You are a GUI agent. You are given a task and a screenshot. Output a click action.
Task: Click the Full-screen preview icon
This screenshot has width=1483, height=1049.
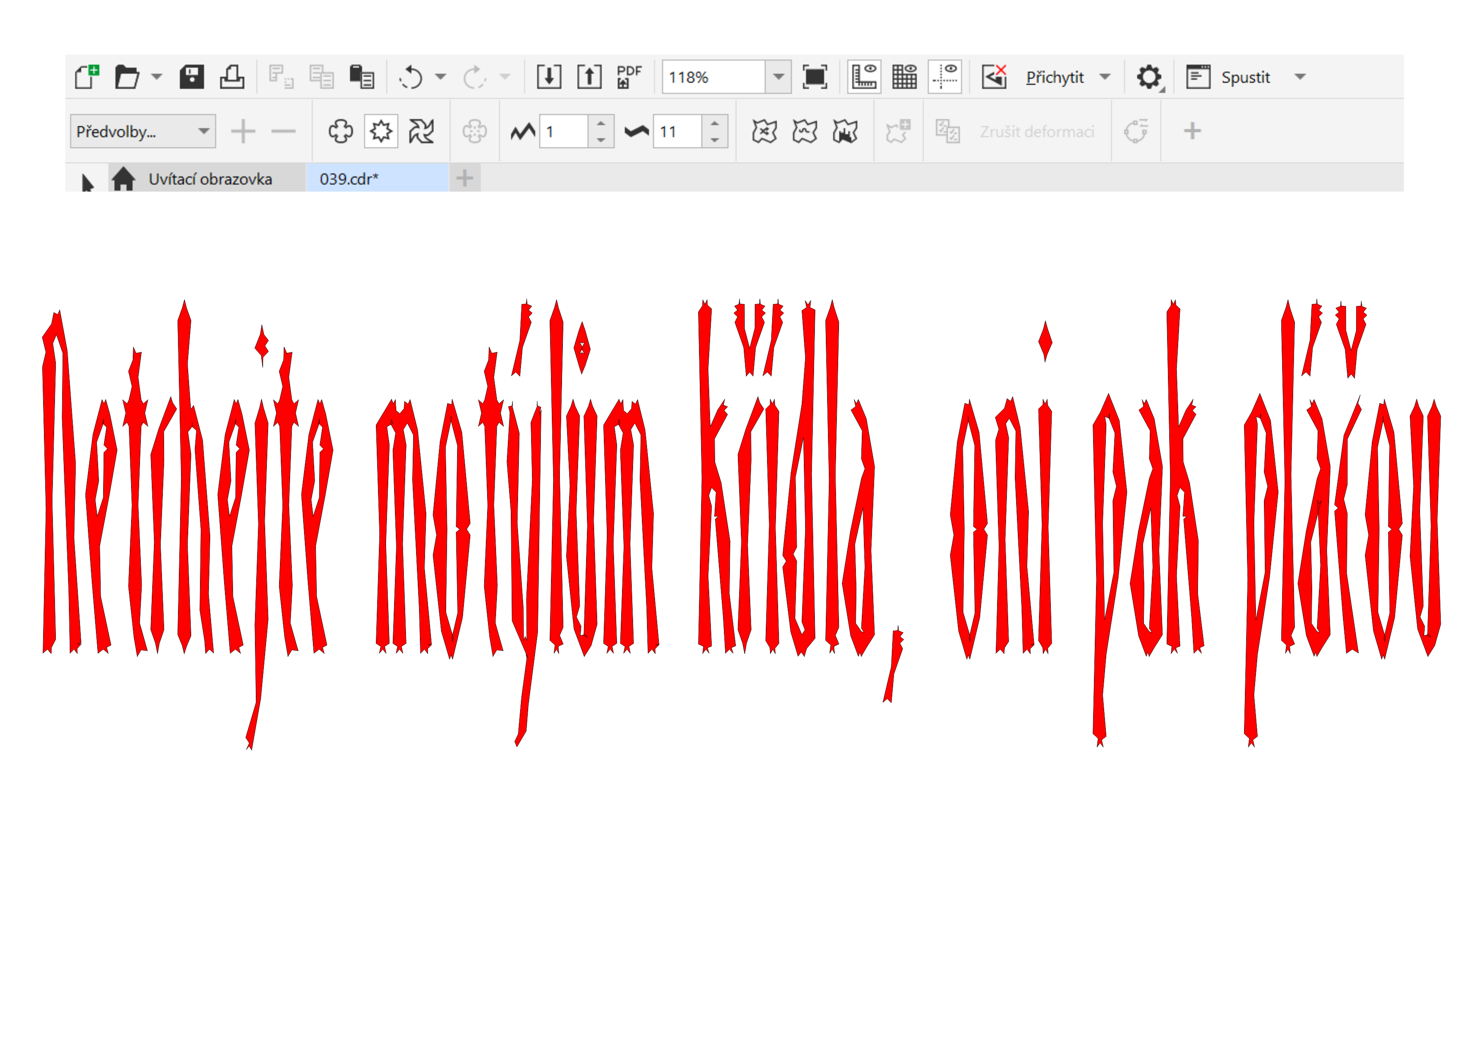click(814, 77)
